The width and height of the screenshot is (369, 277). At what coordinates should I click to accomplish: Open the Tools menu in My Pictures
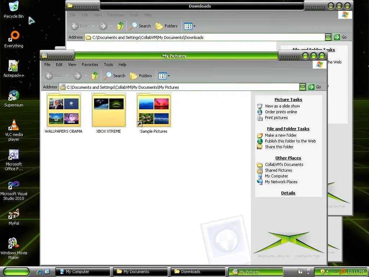coord(108,65)
